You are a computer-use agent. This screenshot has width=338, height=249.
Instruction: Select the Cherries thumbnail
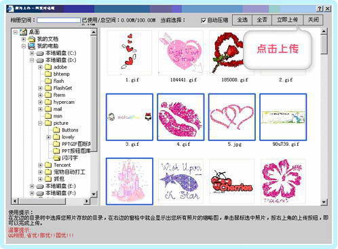pyautogui.click(x=232, y=181)
